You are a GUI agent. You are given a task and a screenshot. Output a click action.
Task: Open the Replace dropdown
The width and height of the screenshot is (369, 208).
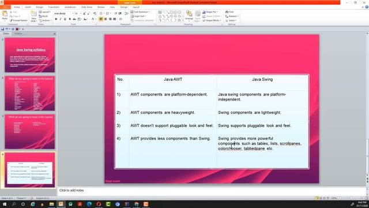pos(232,16)
